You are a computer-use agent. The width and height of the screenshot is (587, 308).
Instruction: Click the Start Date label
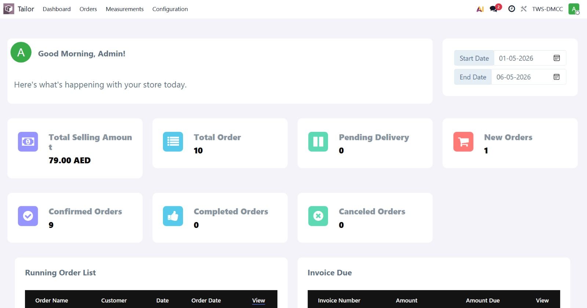click(x=474, y=58)
